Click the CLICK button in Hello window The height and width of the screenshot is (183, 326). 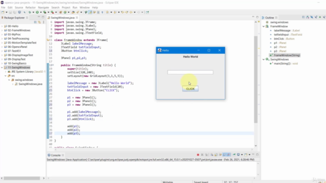click(190, 89)
